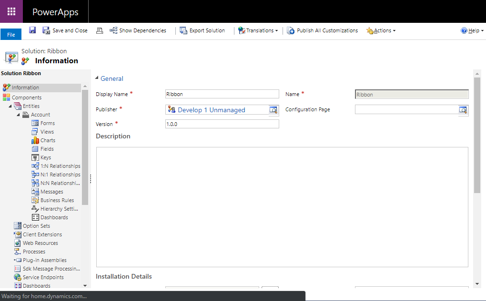Click the panel splitter handle dots

[x=90, y=179]
